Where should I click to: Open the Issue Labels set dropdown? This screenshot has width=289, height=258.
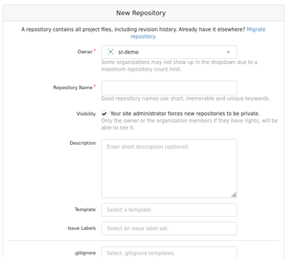(x=169, y=228)
